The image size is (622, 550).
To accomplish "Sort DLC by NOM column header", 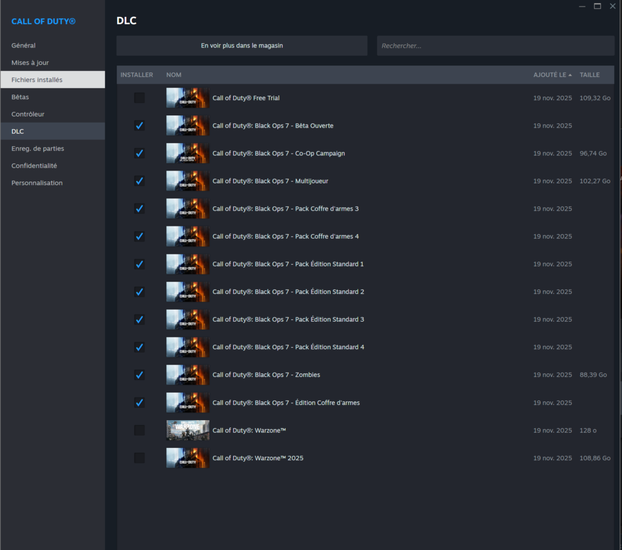I will pos(174,75).
